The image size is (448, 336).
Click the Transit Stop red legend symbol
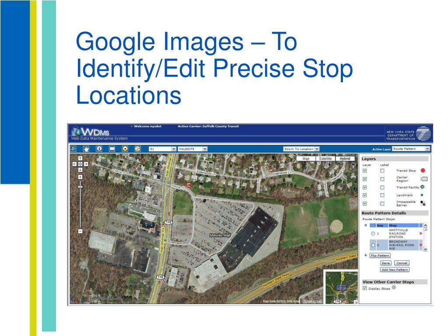click(x=423, y=171)
